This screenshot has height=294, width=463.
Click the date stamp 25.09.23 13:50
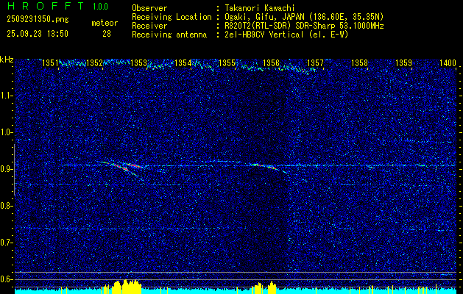coord(38,34)
